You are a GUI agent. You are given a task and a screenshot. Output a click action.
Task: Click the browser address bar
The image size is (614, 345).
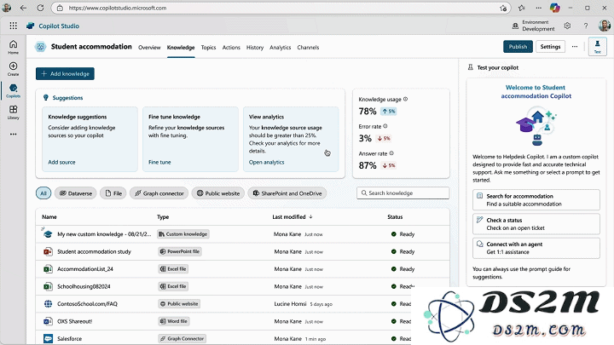[281, 8]
